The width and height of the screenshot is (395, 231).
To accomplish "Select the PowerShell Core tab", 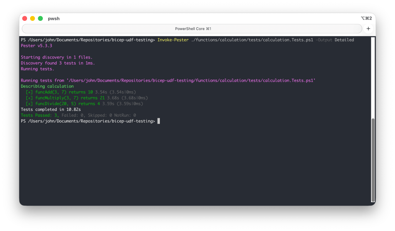I will point(192,29).
